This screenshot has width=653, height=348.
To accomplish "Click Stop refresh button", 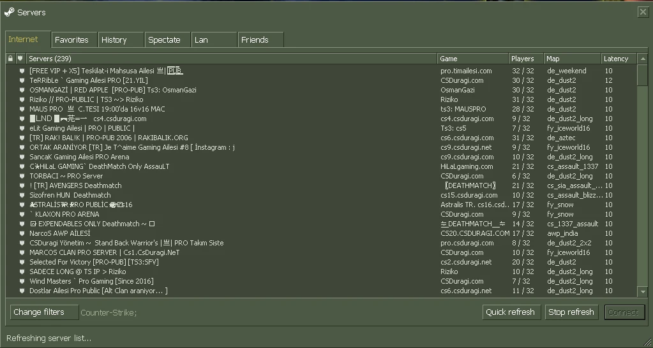I will click(x=571, y=312).
